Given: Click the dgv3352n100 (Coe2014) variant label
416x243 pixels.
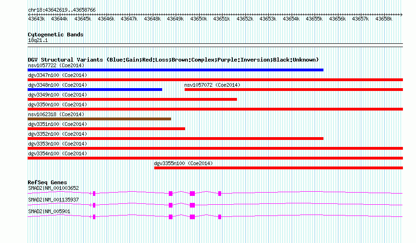Looking at the screenshot, I should click(x=57, y=134).
